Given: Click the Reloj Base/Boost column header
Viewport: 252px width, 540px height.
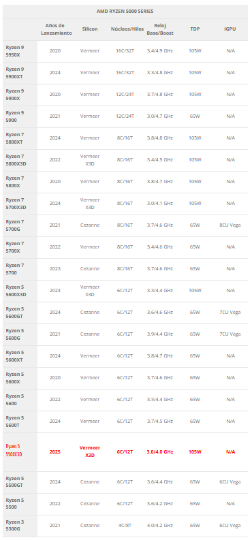Looking at the screenshot, I should [x=160, y=29].
